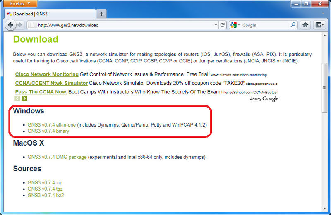Open the orange Firefox menu button
The height and width of the screenshot is (215, 331).
[19, 4]
